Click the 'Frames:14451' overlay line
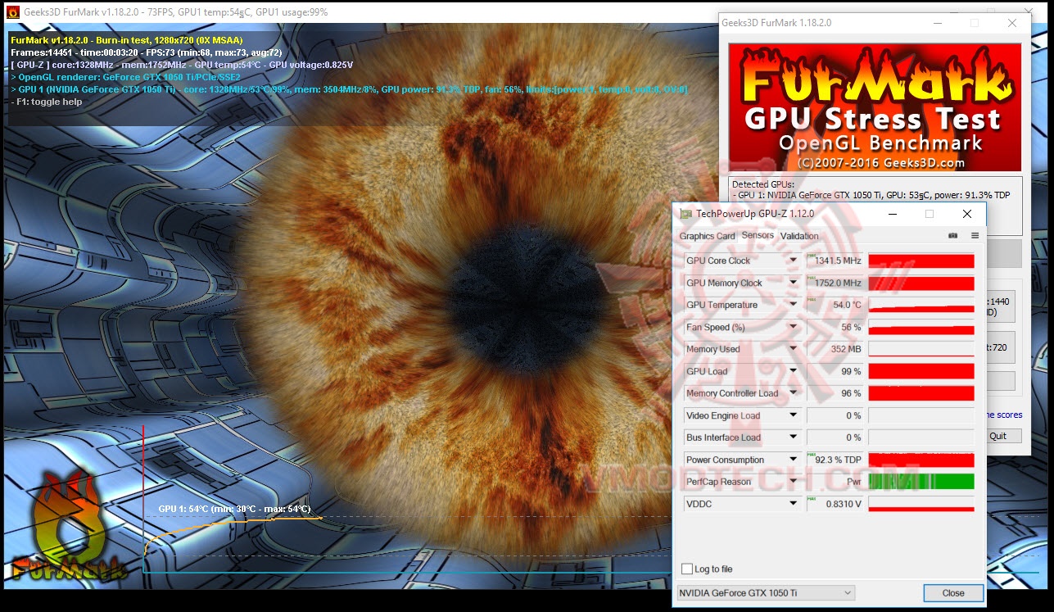 [x=147, y=52]
